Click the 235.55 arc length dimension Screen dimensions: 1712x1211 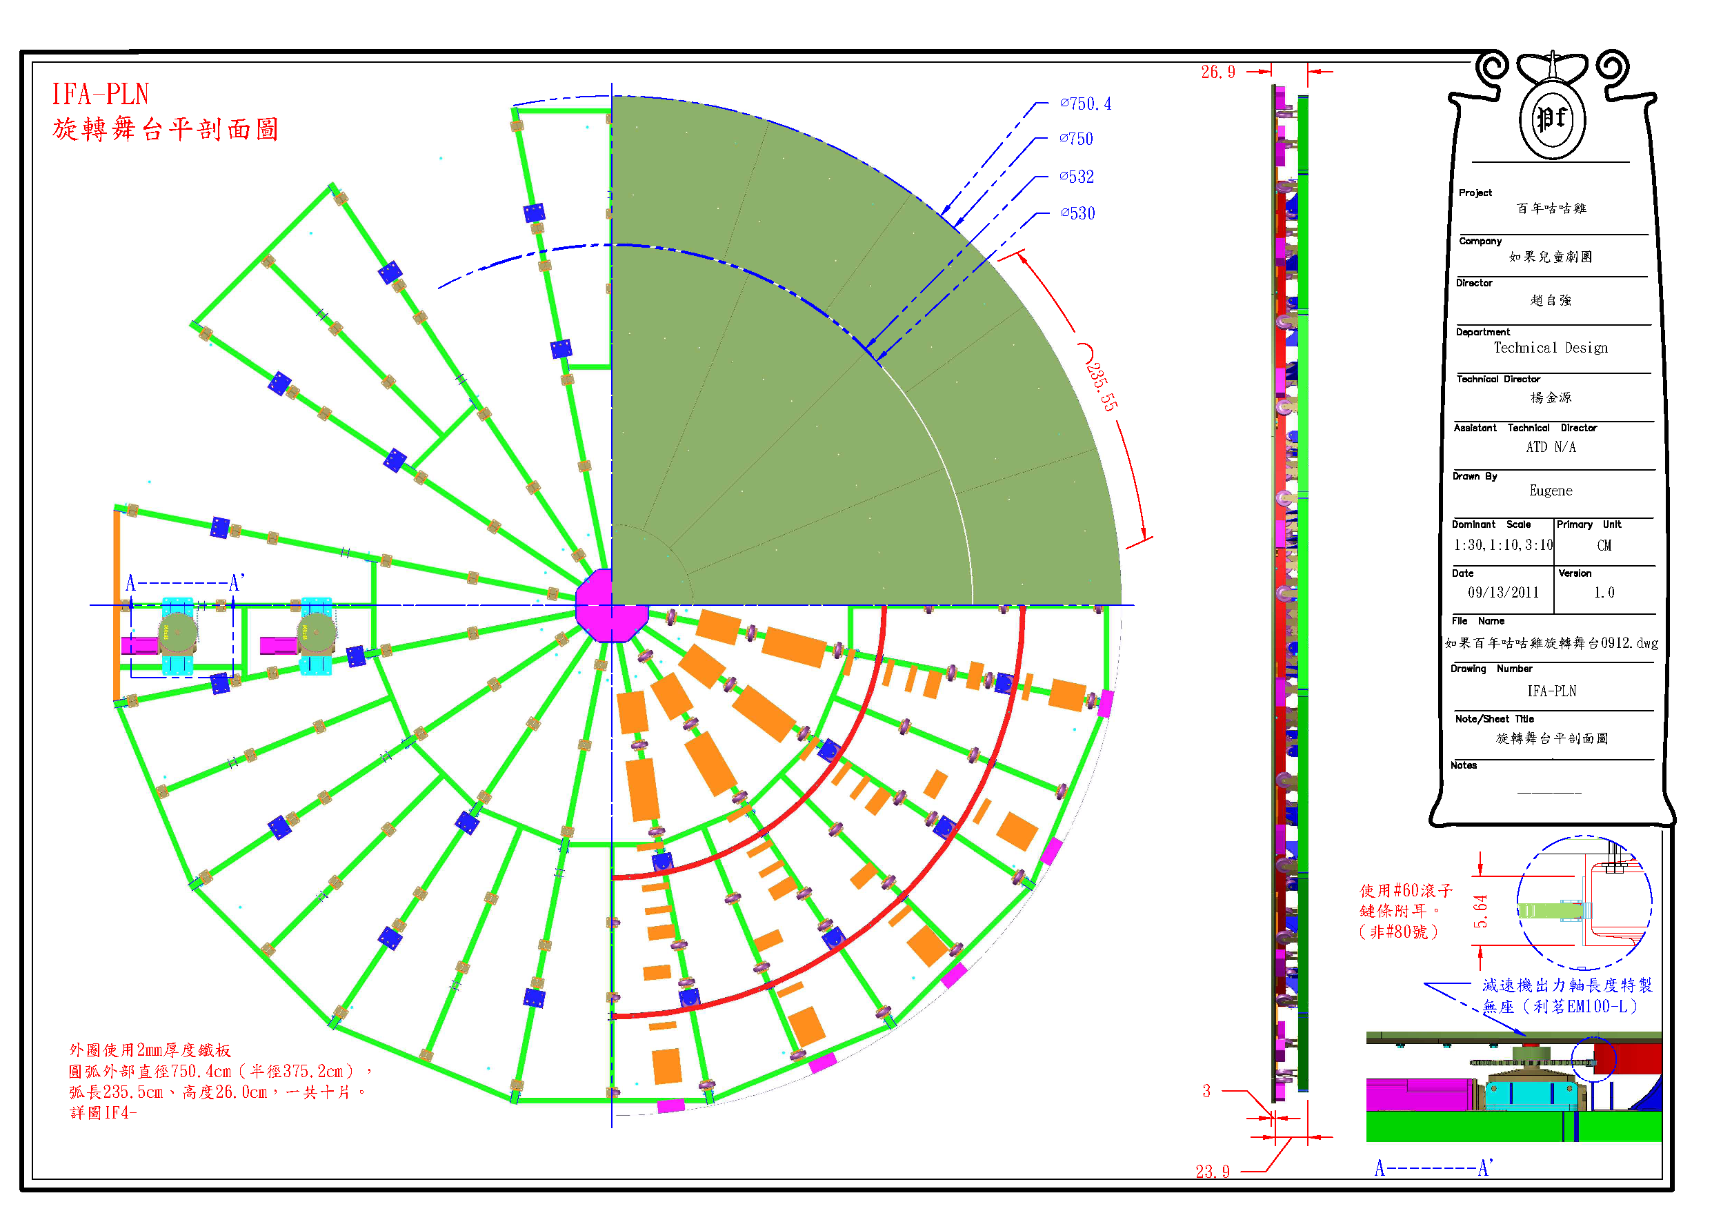[x=1102, y=386]
